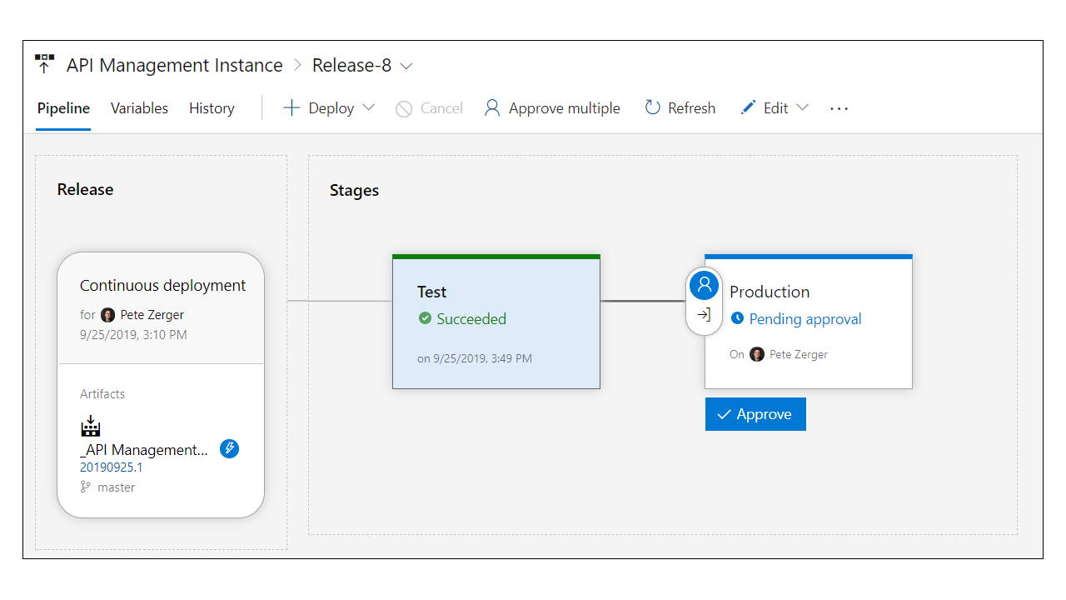This screenshot has height=600, width=1066.
Task: Click the Continuous deployment release heading
Action: click(x=163, y=285)
